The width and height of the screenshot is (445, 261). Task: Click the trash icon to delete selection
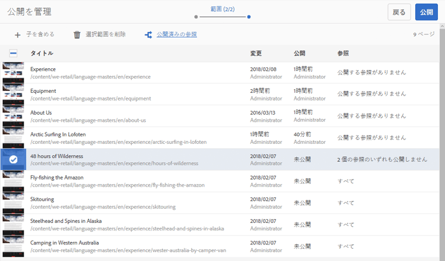pos(77,34)
